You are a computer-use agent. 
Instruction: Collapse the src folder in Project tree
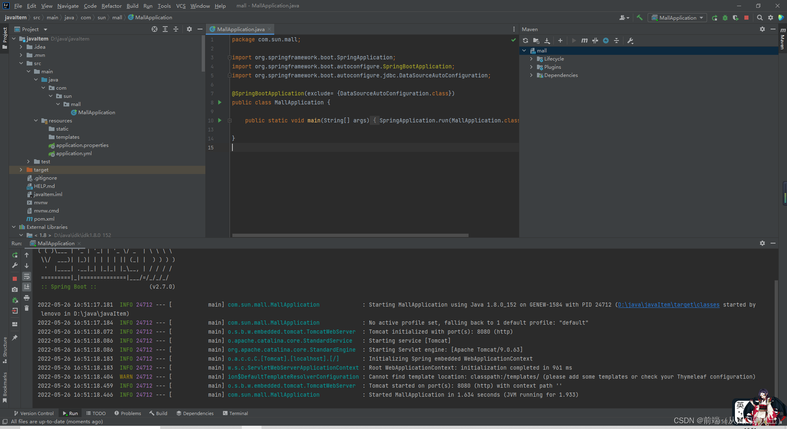coord(21,63)
